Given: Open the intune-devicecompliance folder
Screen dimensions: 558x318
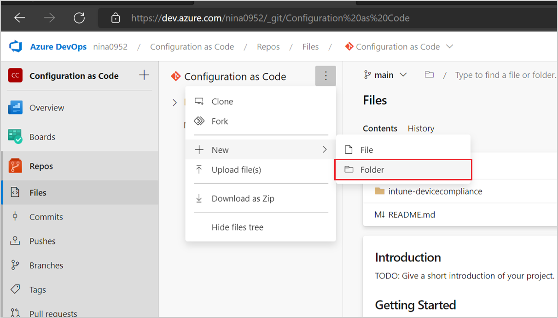Looking at the screenshot, I should tap(435, 191).
